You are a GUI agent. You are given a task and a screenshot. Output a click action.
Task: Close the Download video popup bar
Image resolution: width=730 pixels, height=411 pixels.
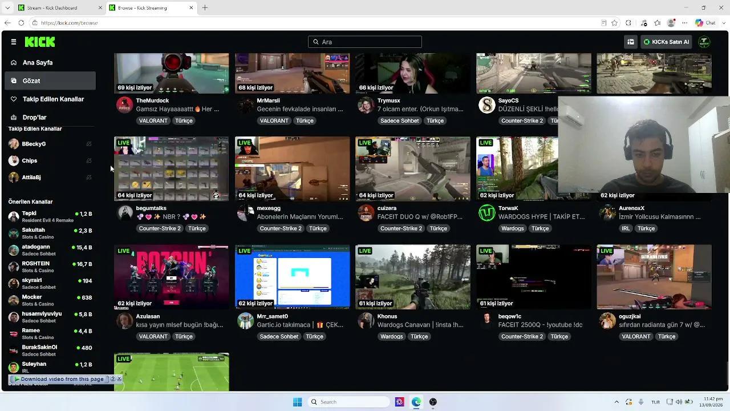coord(119,379)
